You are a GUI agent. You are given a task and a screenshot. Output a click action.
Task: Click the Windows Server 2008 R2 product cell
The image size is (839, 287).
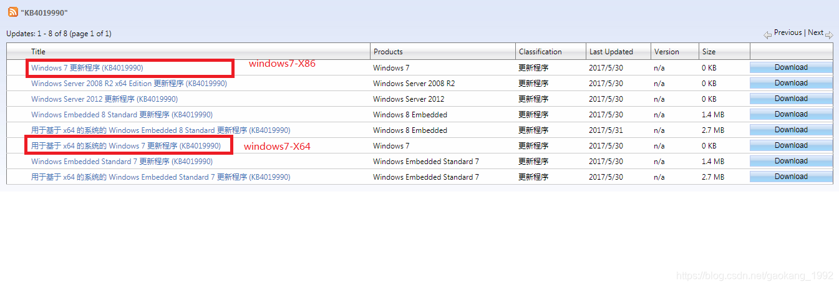414,83
